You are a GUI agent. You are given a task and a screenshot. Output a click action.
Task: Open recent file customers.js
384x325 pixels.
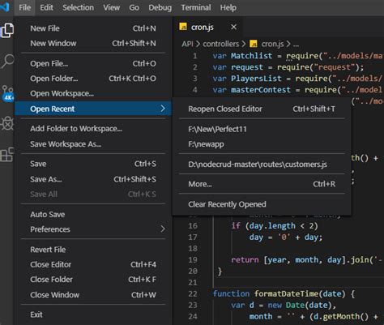(x=262, y=165)
